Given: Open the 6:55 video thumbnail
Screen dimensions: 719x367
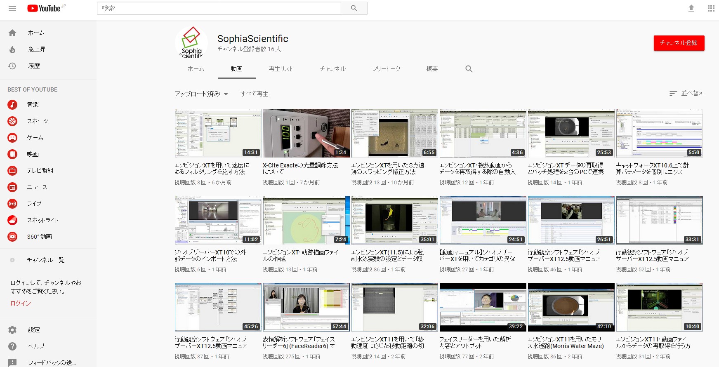Looking at the screenshot, I should [394, 133].
